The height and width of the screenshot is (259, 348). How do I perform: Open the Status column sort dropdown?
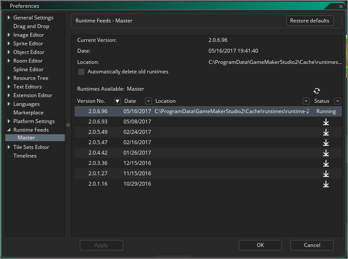[338, 101]
